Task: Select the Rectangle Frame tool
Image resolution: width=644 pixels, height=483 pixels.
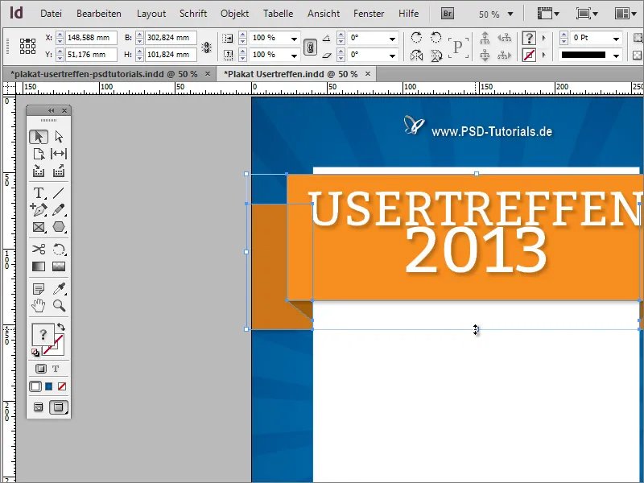Action: pyautogui.click(x=39, y=227)
